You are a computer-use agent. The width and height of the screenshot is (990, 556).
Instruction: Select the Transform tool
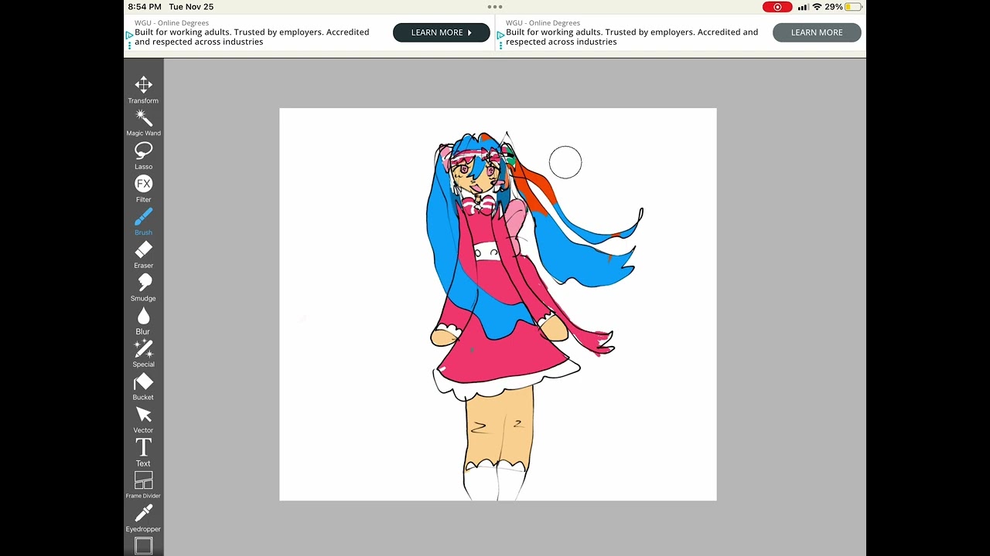click(x=143, y=90)
